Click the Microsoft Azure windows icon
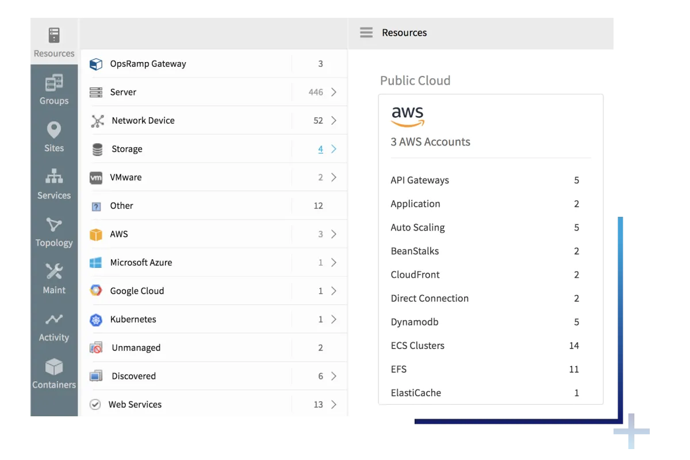 pos(96,263)
